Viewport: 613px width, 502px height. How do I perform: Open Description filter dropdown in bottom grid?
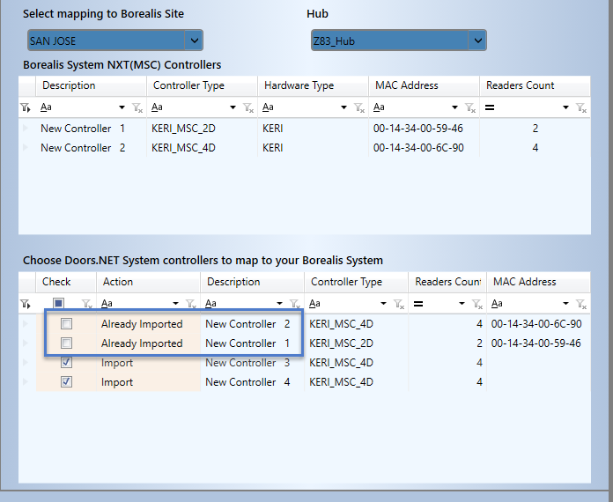(x=279, y=303)
